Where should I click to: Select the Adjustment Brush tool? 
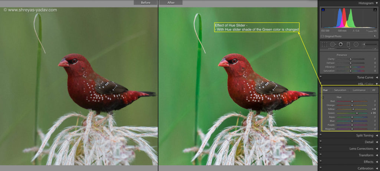pos(370,44)
